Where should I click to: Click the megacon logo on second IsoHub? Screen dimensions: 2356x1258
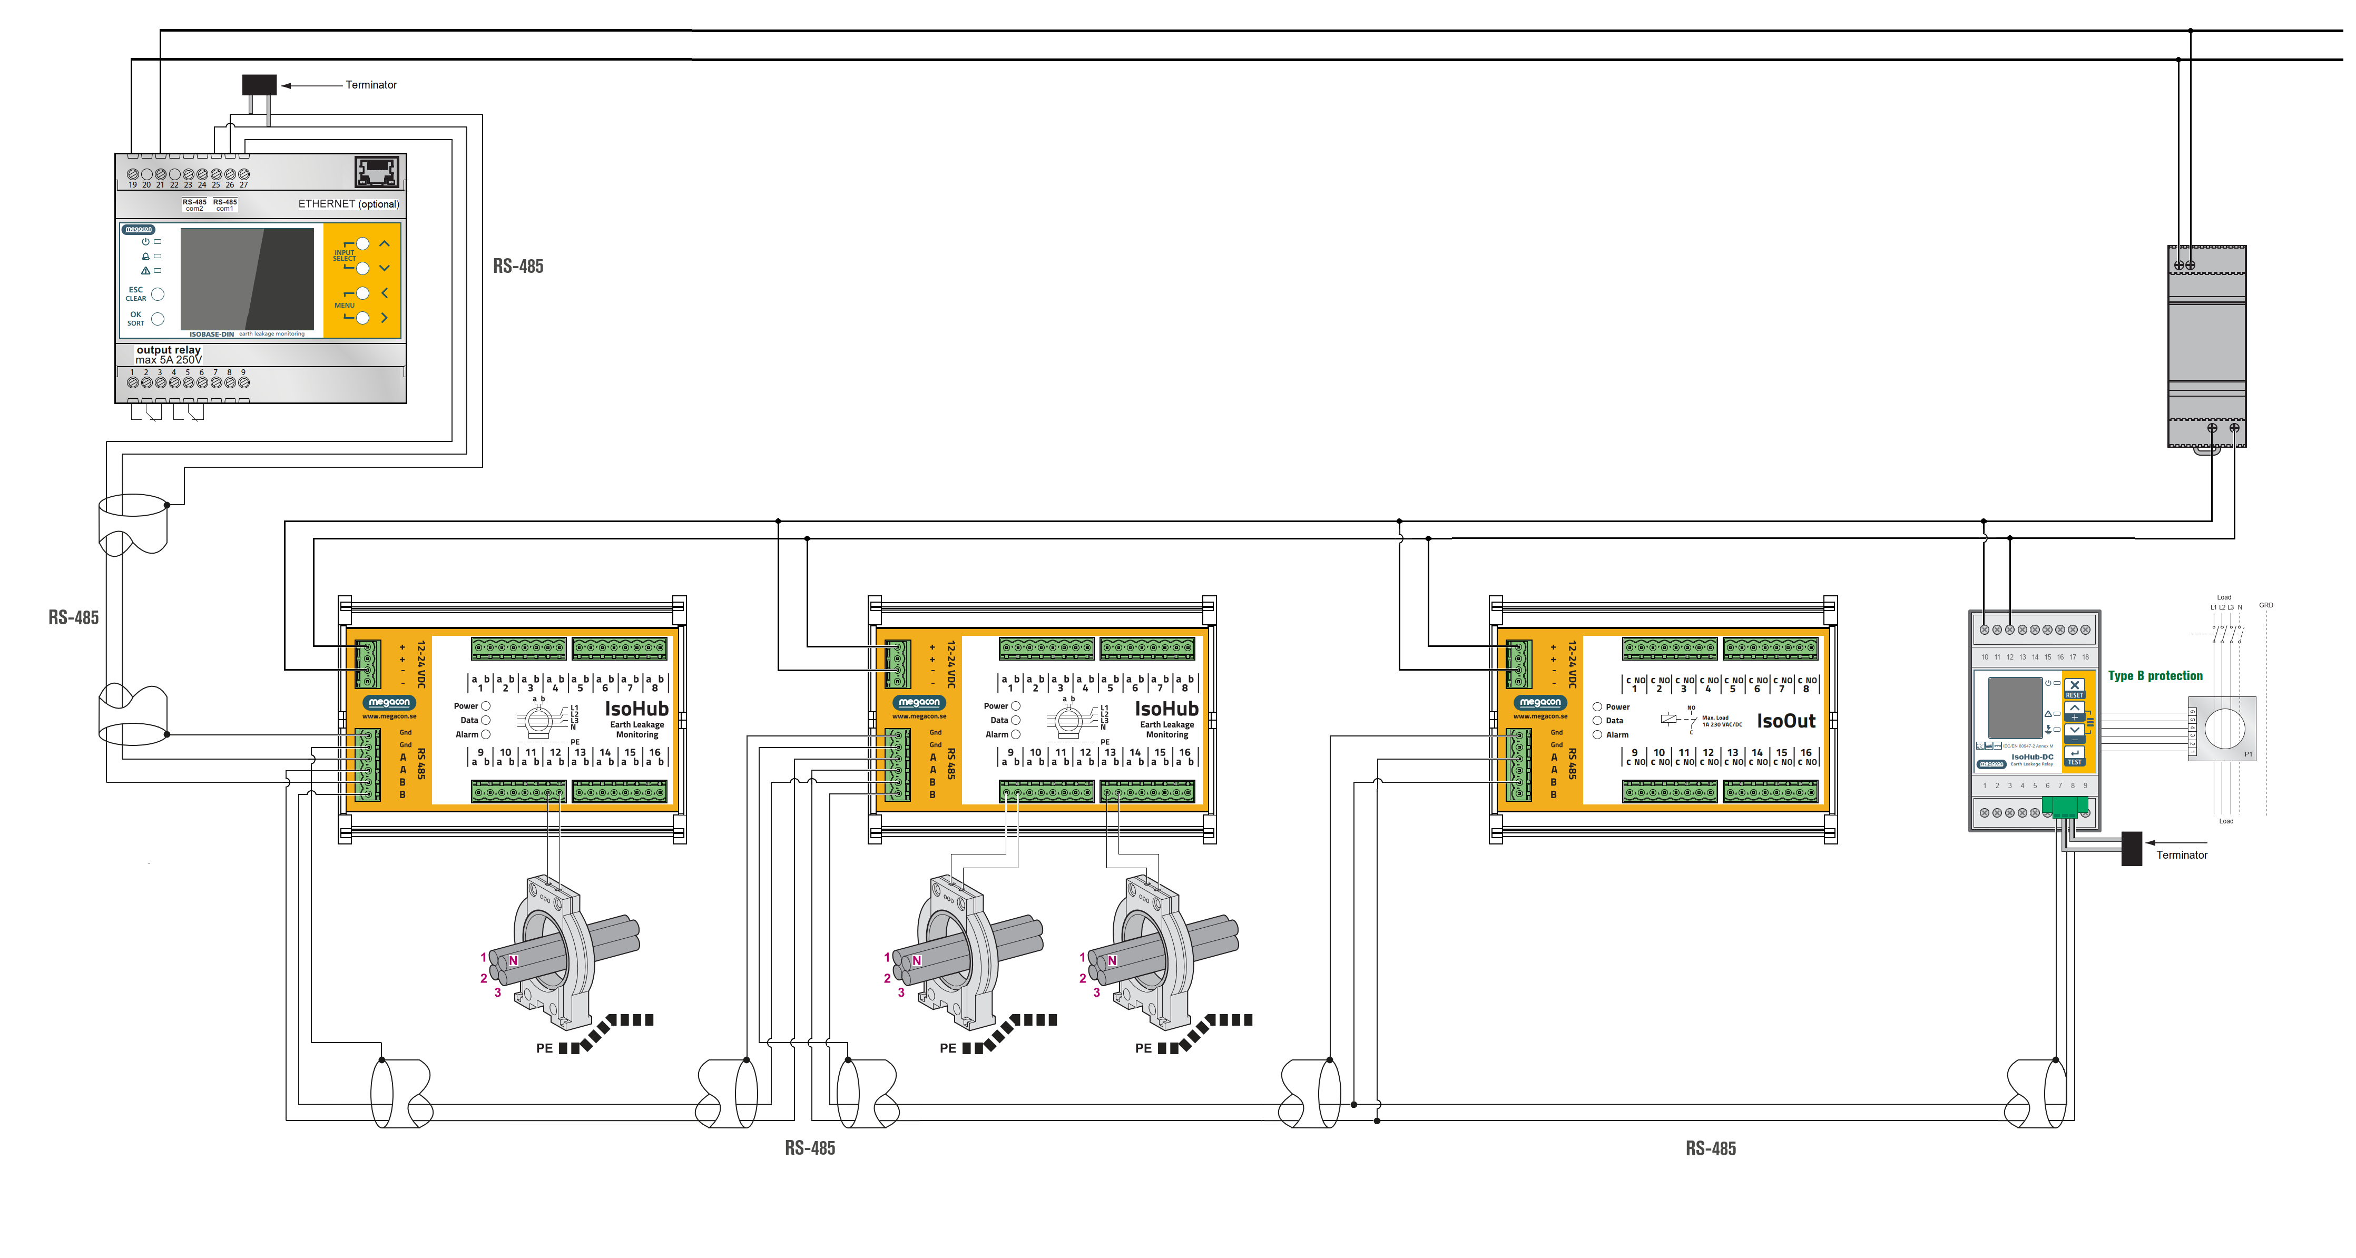(919, 702)
